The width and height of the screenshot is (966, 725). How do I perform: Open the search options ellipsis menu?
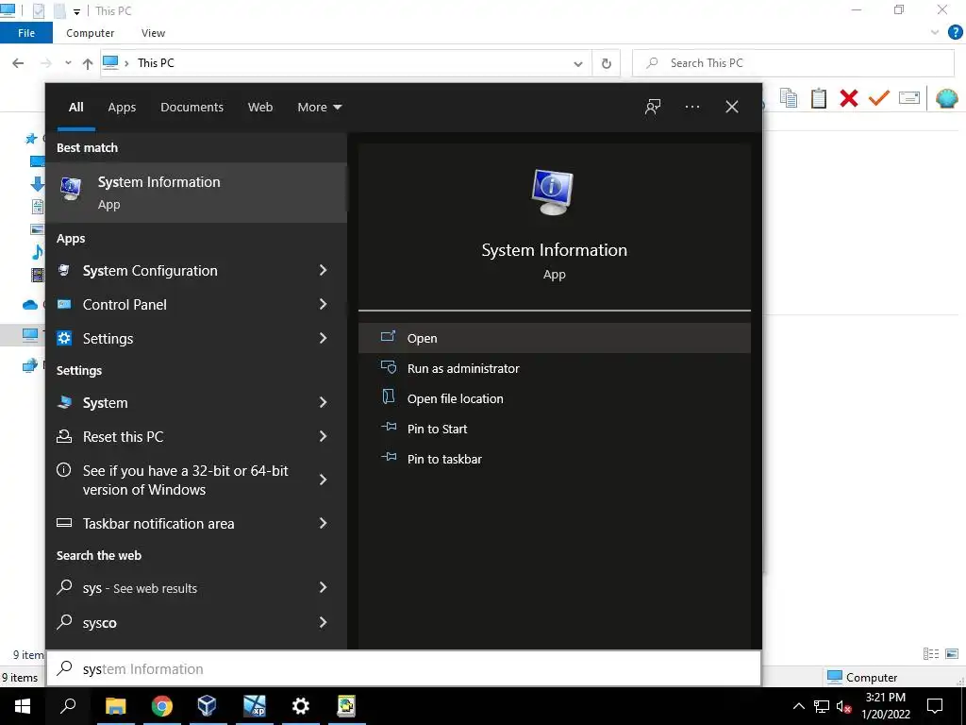click(691, 107)
